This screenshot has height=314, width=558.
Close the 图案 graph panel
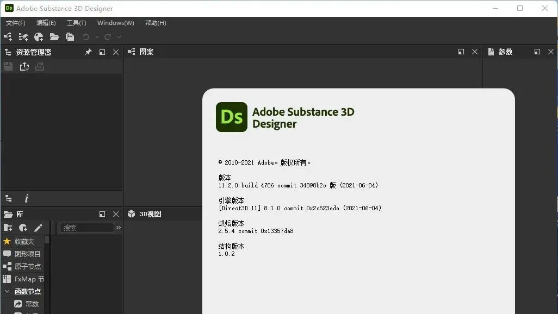pyautogui.click(x=475, y=52)
